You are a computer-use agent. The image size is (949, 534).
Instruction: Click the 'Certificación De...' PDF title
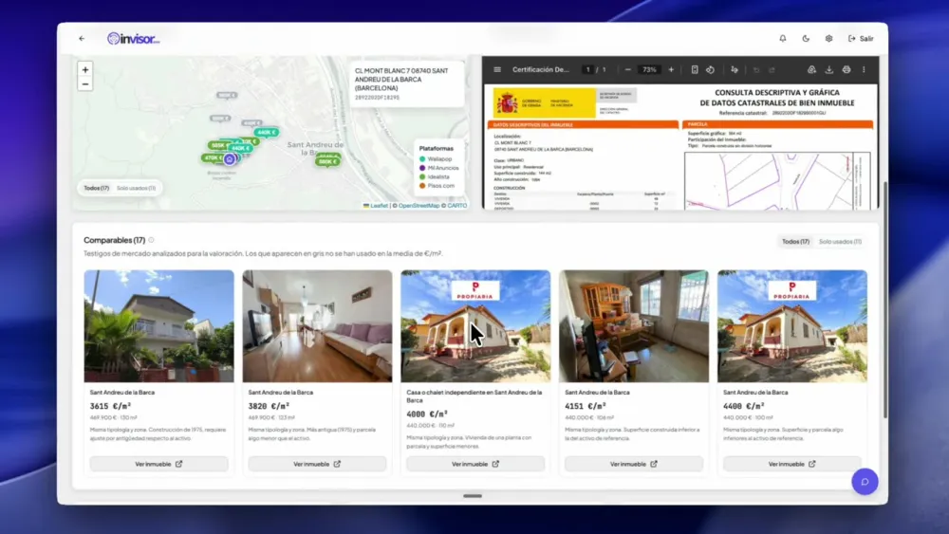(x=541, y=69)
